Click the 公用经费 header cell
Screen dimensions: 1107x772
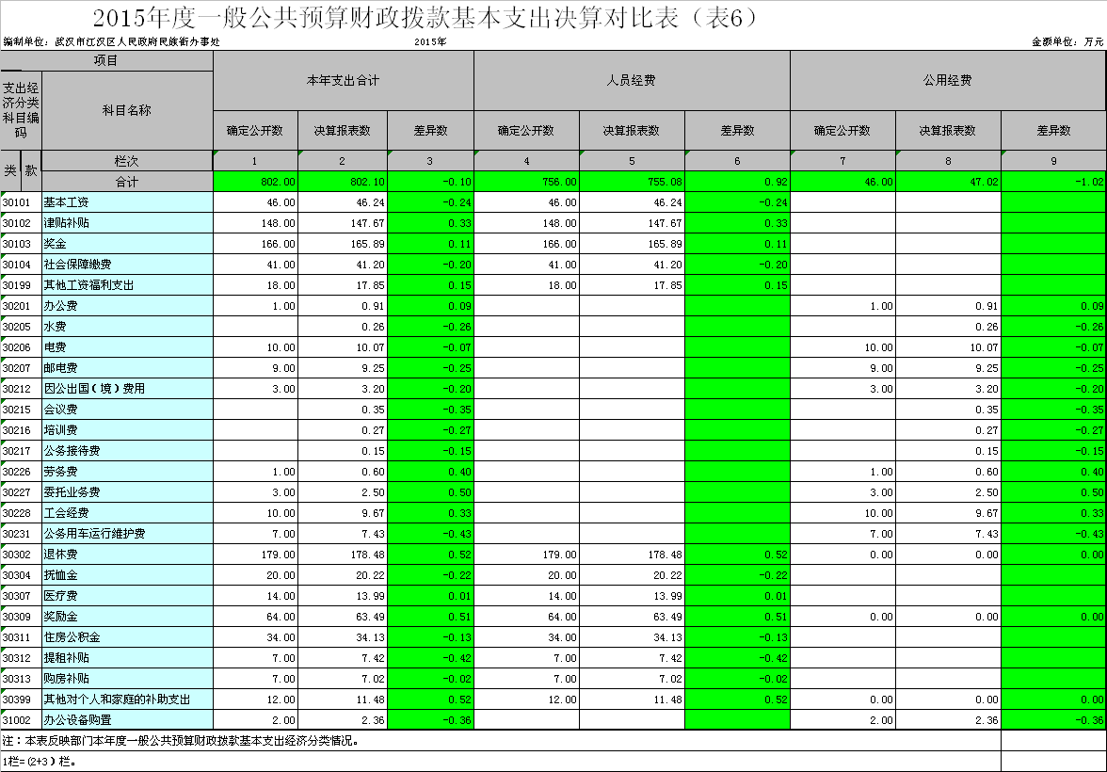[947, 81]
